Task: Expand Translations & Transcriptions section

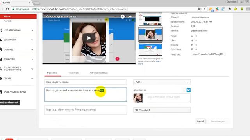Action: coord(32,69)
